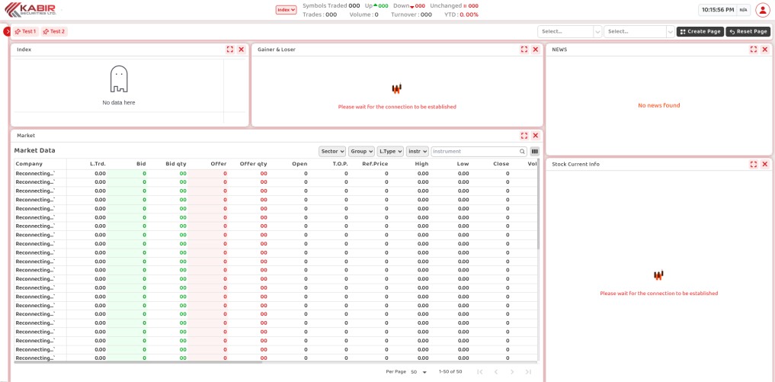This screenshot has height=382, width=775.
Task: Open the Per Page 50 dropdown
Action: (418, 371)
